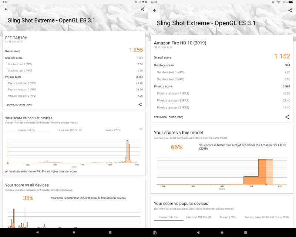Select Realme X7 Pro tab on left tablet
The height and width of the screenshot is (237, 296).
click(x=113, y=130)
